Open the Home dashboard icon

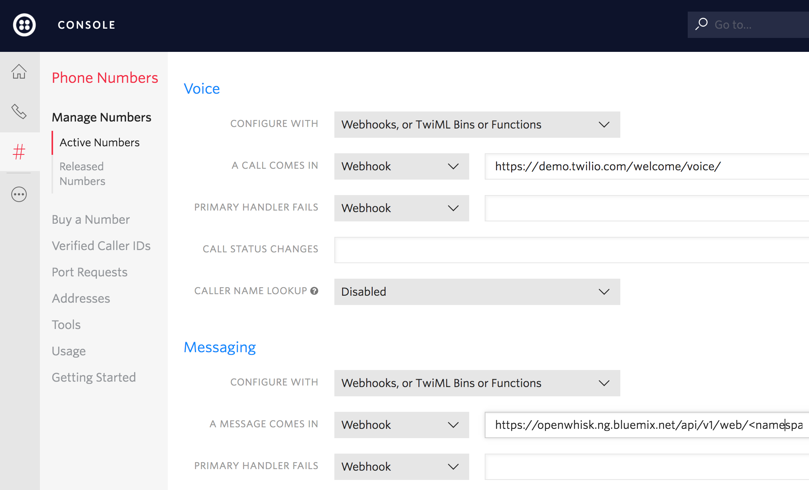coord(19,72)
